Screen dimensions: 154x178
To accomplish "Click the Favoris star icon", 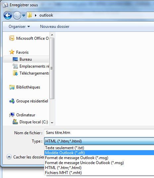I will pos(12,52).
